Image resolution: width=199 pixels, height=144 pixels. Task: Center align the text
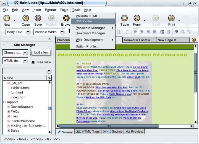click(x=142, y=32)
